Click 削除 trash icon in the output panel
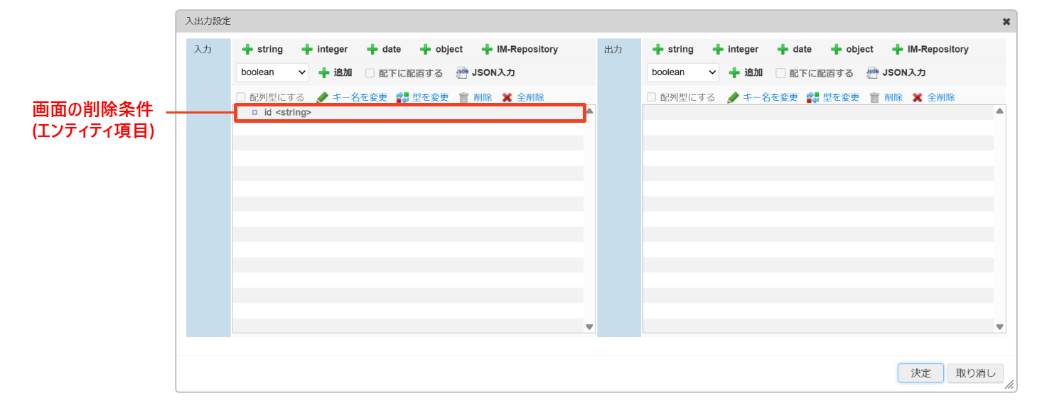1037x408 pixels. tap(875, 97)
